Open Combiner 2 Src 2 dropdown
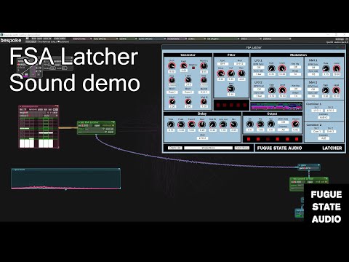 331,132
